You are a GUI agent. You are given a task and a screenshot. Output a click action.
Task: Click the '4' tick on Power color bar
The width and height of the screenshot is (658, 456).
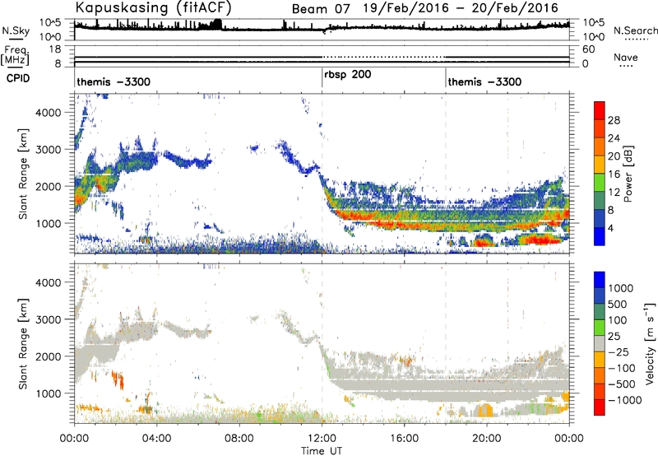click(x=610, y=228)
